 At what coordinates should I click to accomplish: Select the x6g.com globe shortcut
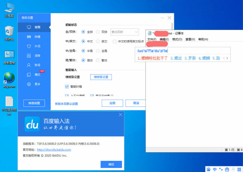click(x=9, y=80)
